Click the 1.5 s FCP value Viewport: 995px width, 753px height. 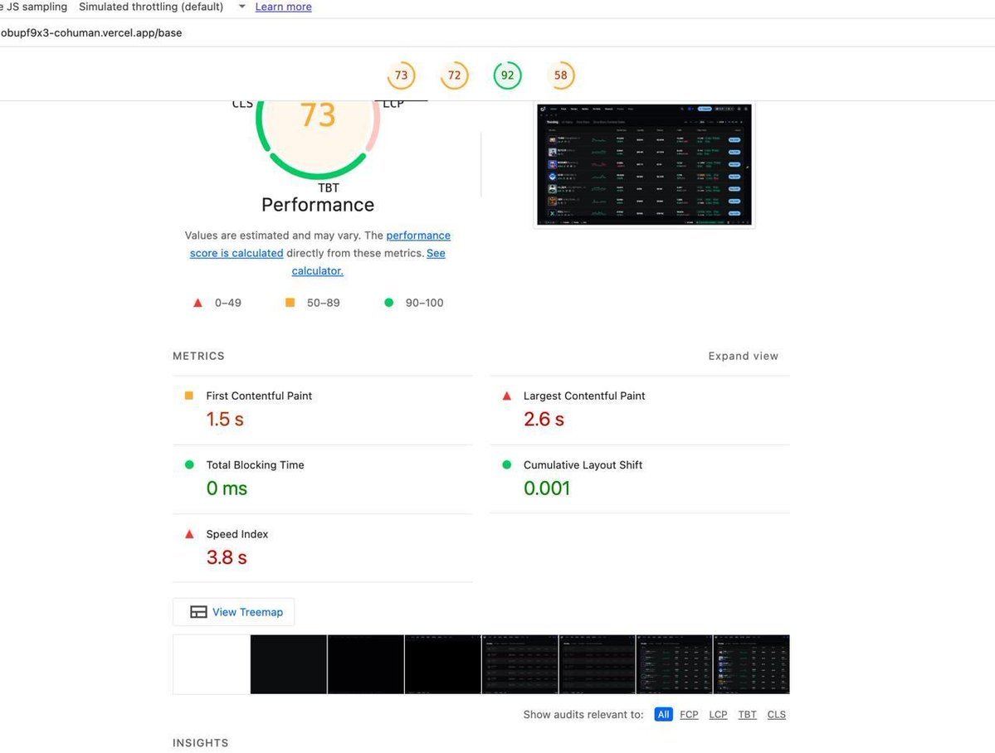[225, 420]
